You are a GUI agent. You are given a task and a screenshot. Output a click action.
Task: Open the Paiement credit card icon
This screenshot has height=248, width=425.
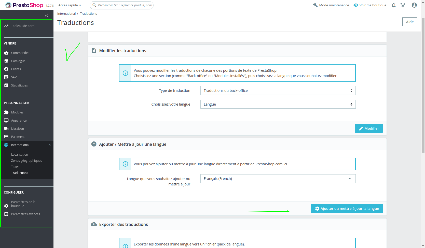[6, 137]
